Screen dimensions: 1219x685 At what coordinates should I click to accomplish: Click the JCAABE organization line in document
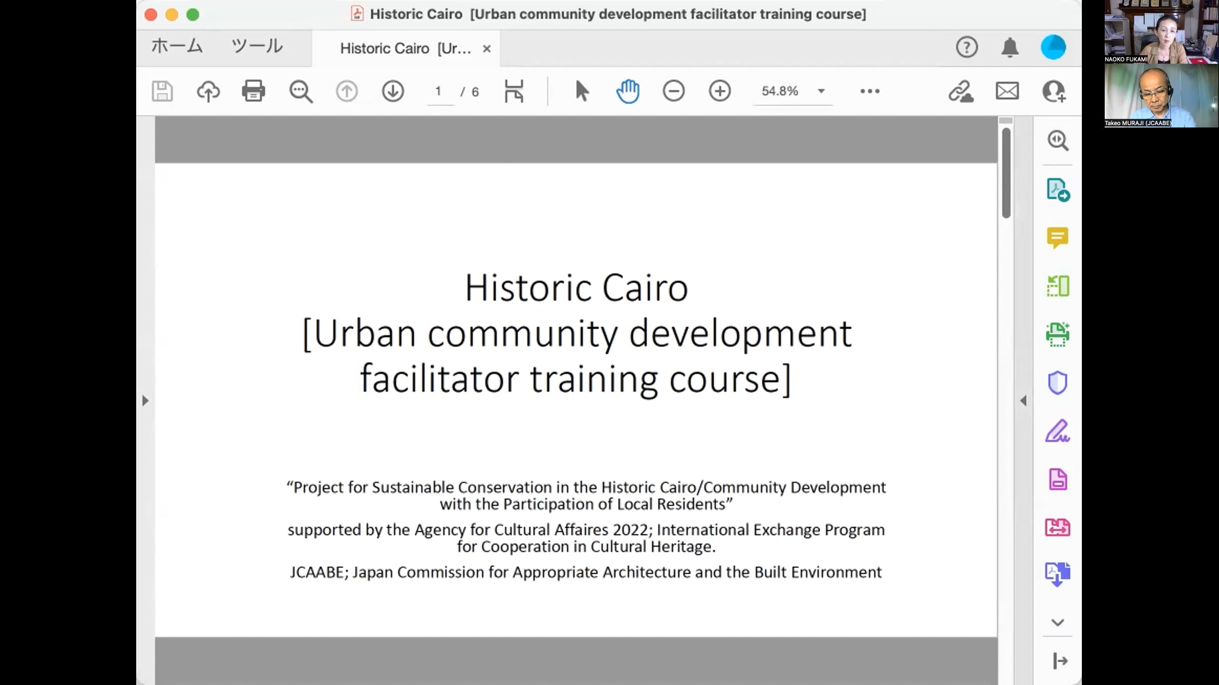(x=586, y=572)
